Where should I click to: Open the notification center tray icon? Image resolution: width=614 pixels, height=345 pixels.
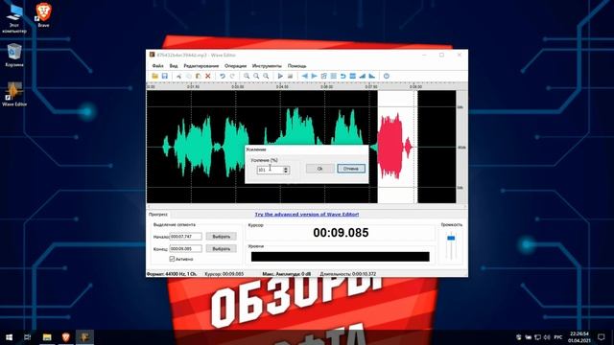(x=602, y=336)
